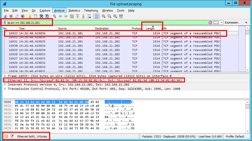Image resolution: width=252 pixels, height=141 pixels.
Task: Click the Profile: Default status bar entry
Action: coord(235,136)
